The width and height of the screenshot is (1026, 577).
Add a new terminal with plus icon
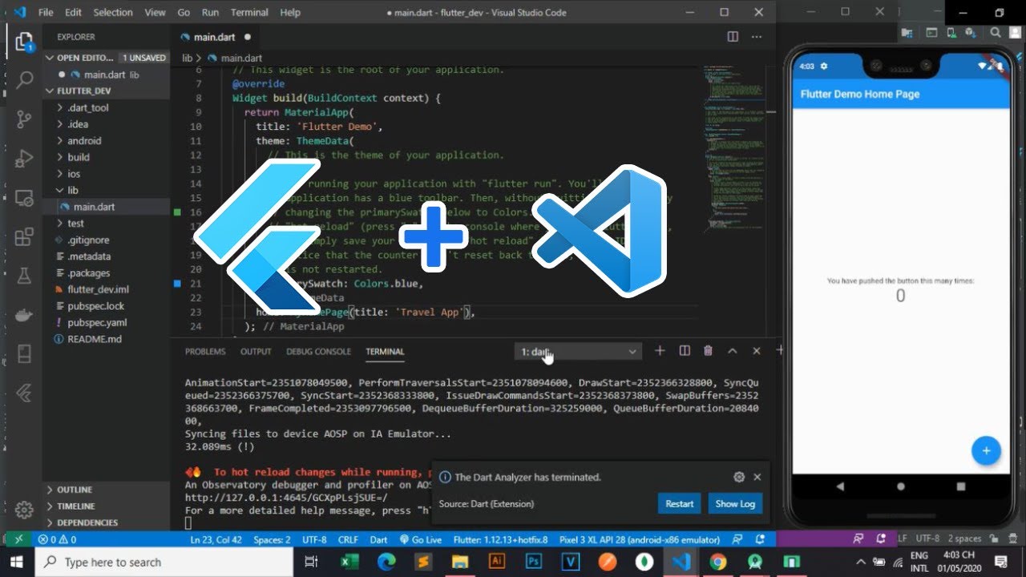(x=660, y=351)
